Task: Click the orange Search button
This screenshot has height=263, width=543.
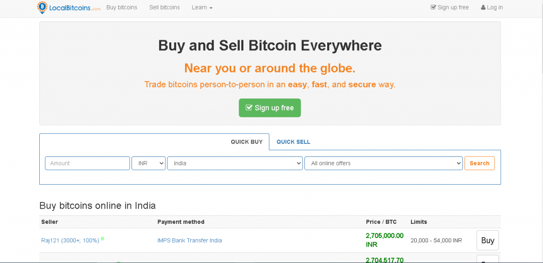Action: (479, 164)
